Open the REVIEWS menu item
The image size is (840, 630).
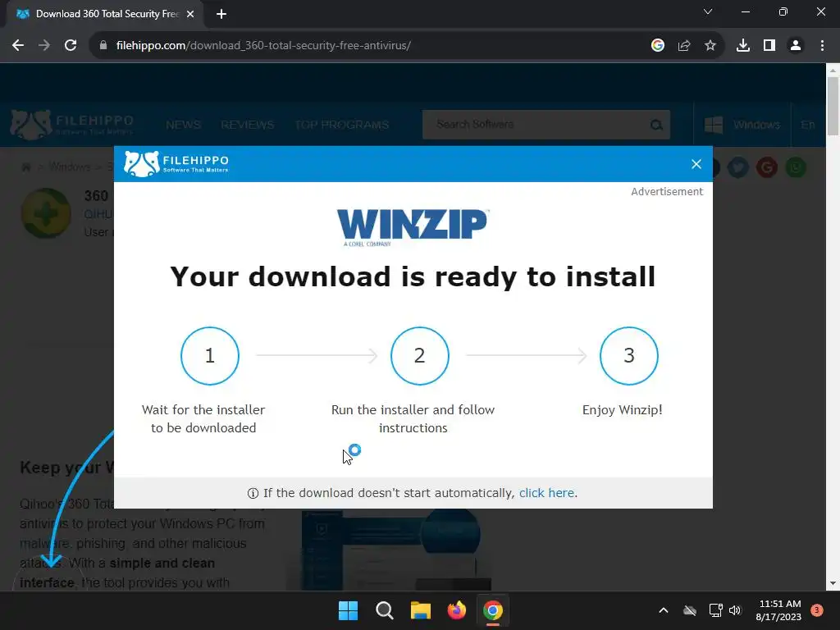click(x=247, y=125)
